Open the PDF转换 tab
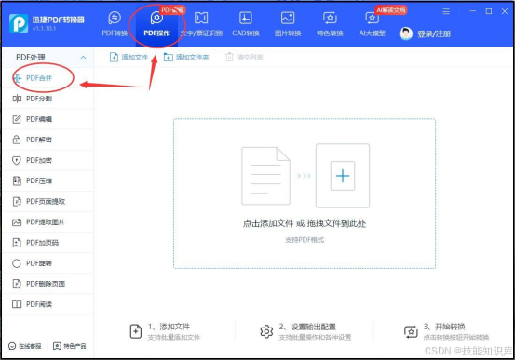 pyautogui.click(x=115, y=24)
